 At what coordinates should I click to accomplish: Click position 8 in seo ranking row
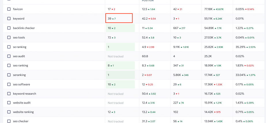click(109, 66)
